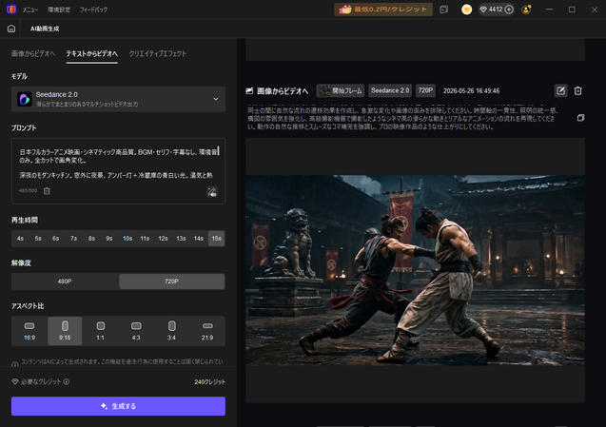Set duration to 15s
The height and width of the screenshot is (427, 606).
217,239
